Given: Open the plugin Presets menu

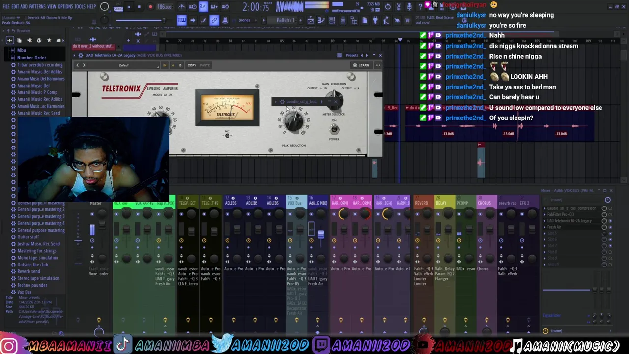Looking at the screenshot, I should tap(352, 55).
